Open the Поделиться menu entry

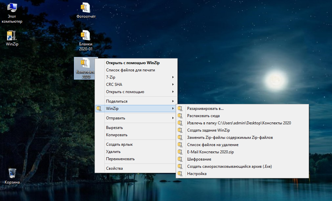pos(136,101)
